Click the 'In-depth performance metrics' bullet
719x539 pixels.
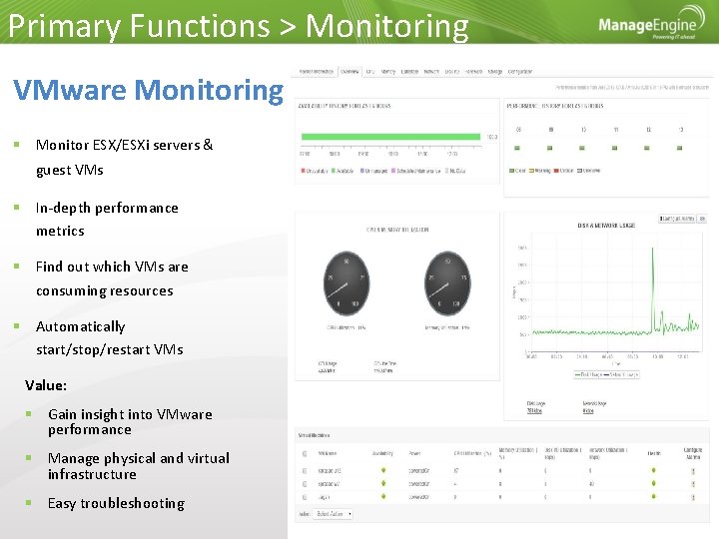pos(107,219)
